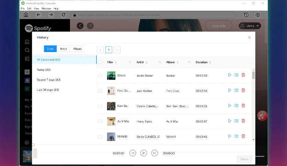Image resolution: width=287 pixels, height=166 pixels.
Task: Search within the Artist column
Action: point(160,62)
